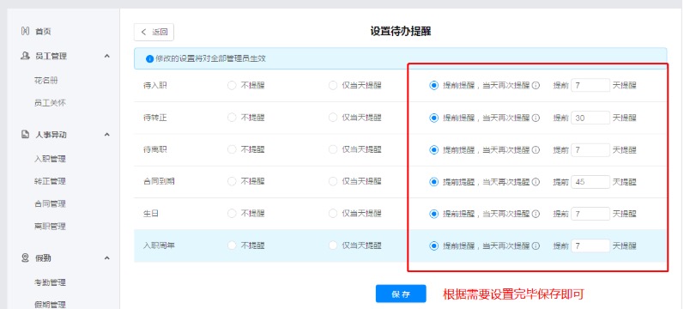Click the blue info icon in notice banner
The width and height of the screenshot is (684, 309).
coord(149,58)
